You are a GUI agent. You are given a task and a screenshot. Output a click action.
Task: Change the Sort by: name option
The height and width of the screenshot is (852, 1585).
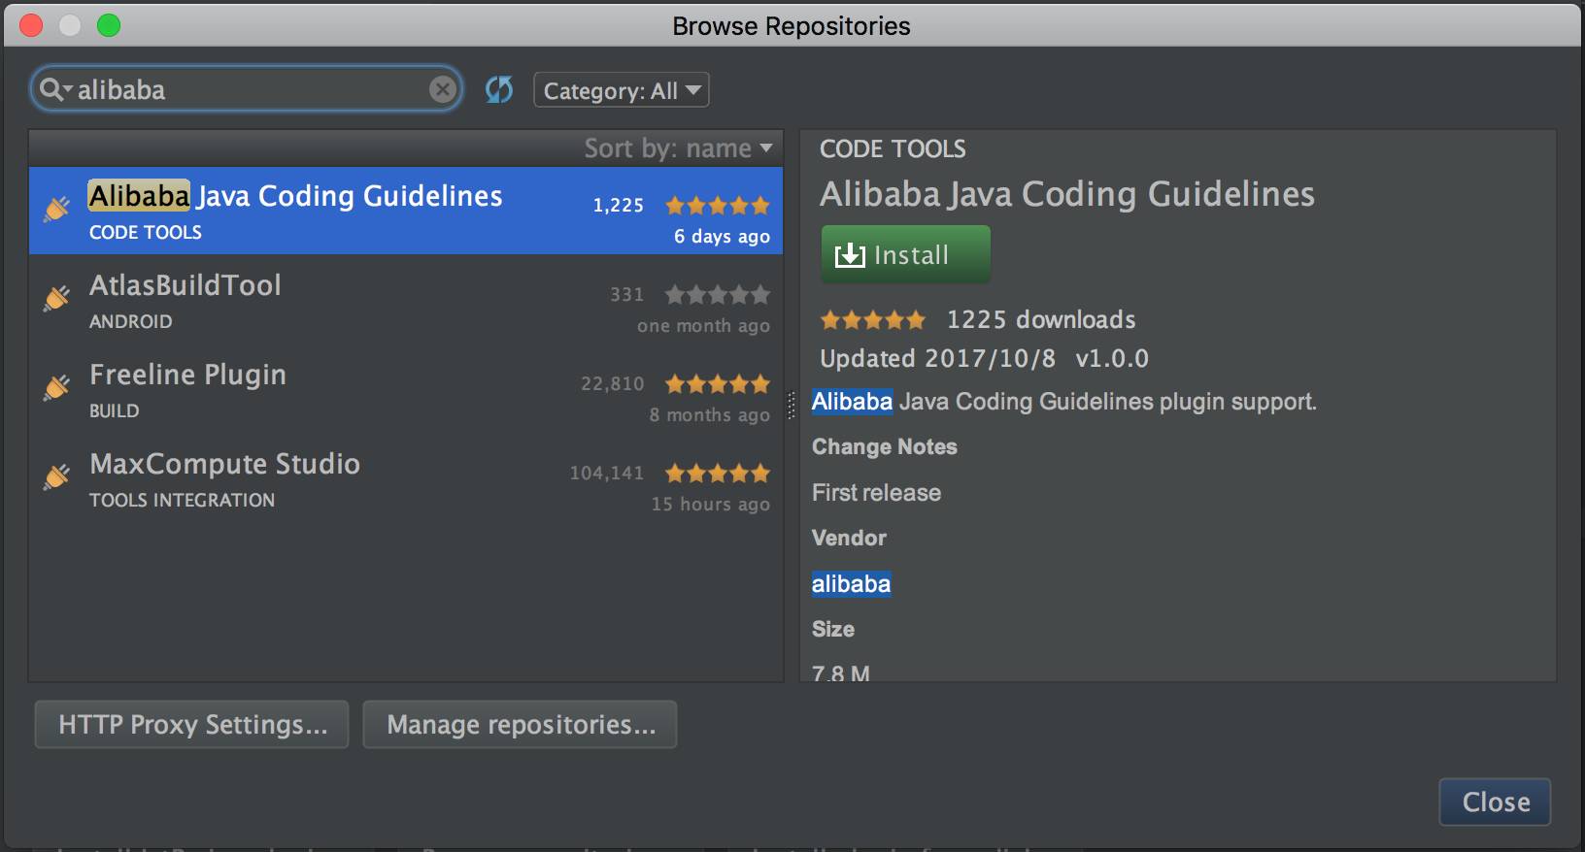pyautogui.click(x=678, y=148)
